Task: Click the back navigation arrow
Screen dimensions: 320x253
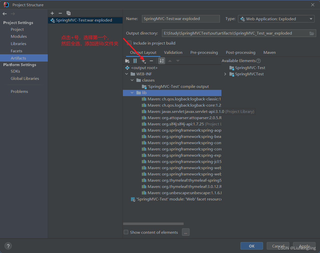Action: coord(5,14)
